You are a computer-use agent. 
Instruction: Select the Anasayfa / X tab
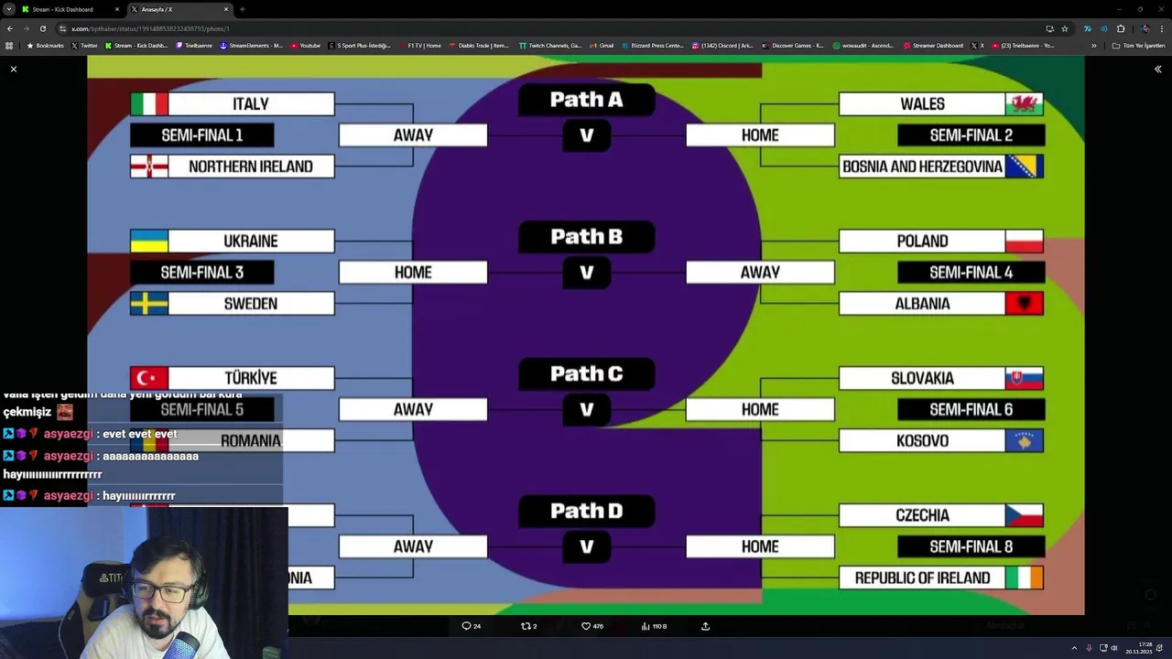click(x=174, y=9)
